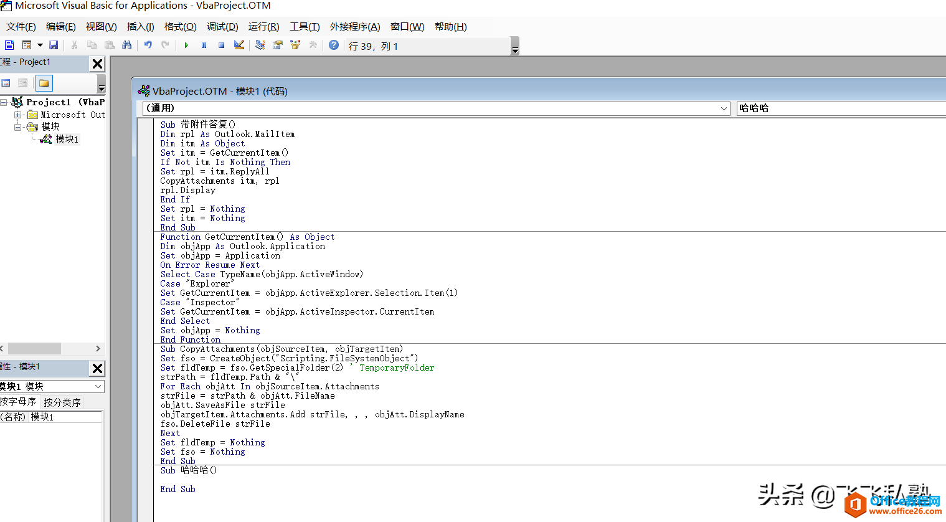946x522 pixels.
Task: Click the blue Help question mark icon
Action: click(334, 45)
